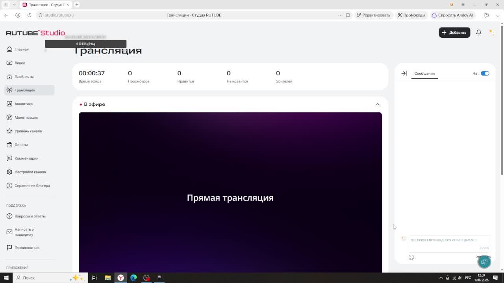Screen dimensions: 504x283
Task: Open Task View on taskbar
Action: coord(94,277)
